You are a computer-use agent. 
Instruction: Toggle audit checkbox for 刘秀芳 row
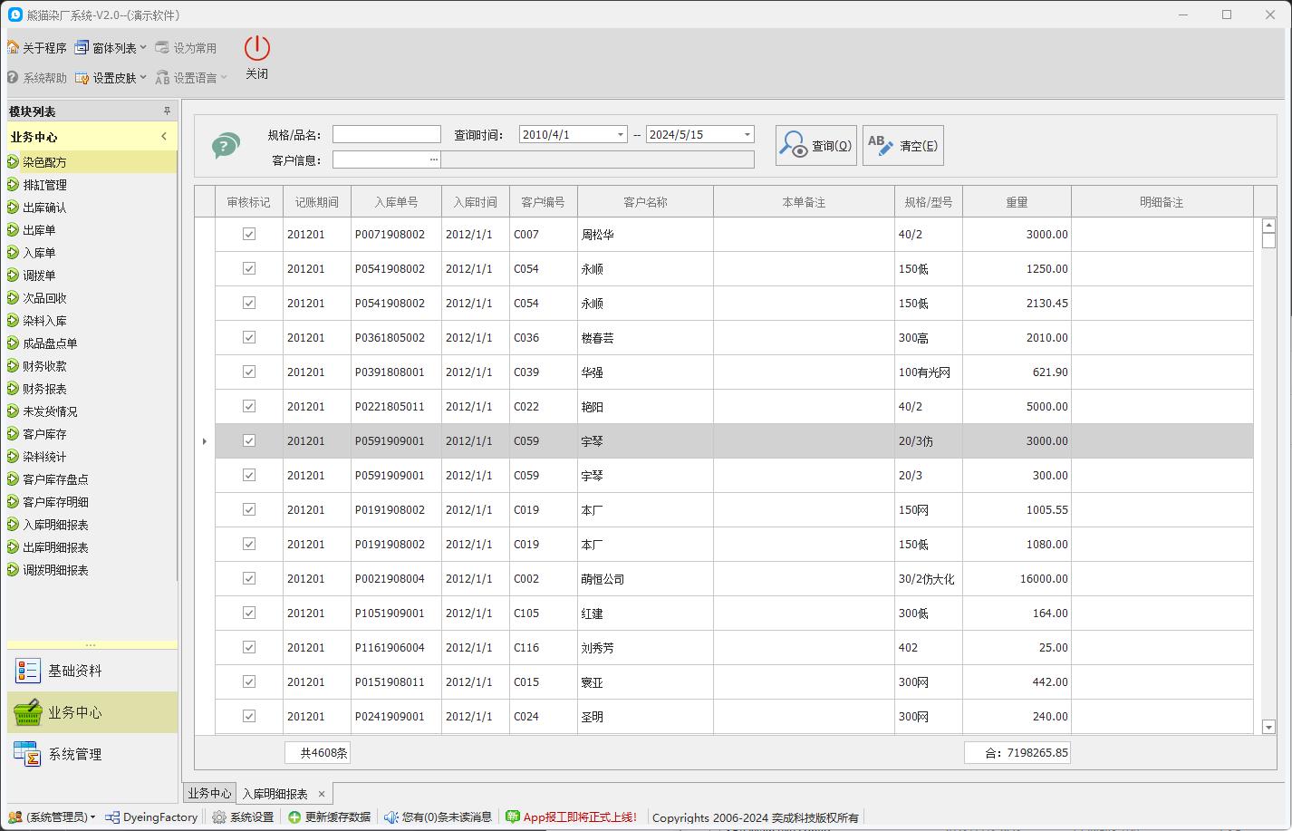point(249,648)
